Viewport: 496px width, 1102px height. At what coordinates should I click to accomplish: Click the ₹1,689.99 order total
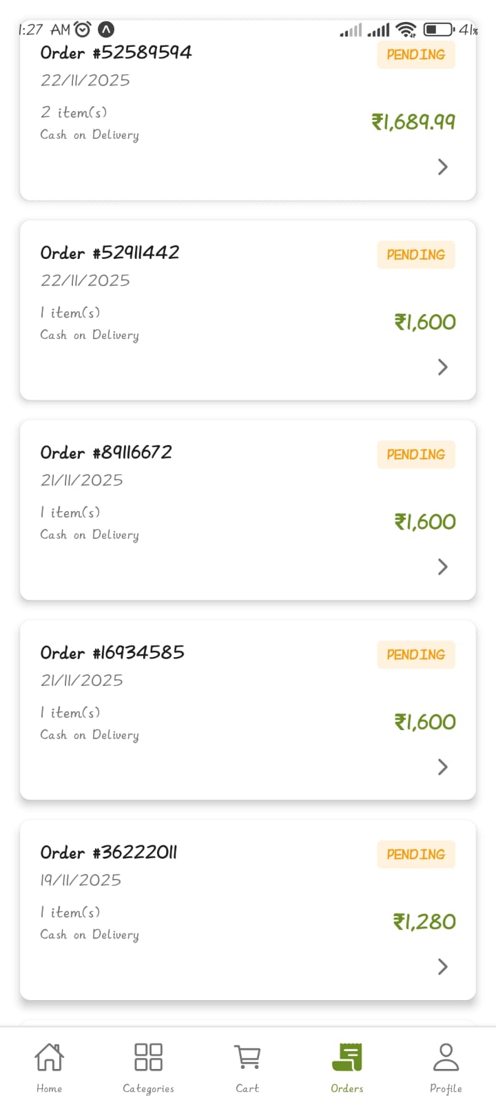pos(413,122)
